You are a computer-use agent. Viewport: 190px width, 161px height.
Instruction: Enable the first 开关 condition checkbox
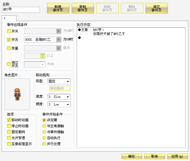click(x=9, y=31)
